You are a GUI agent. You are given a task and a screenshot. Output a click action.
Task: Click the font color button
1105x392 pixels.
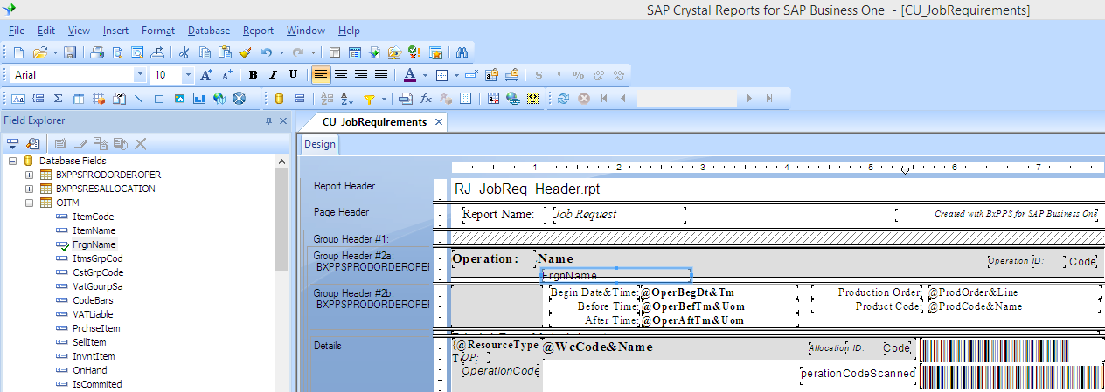(x=409, y=75)
